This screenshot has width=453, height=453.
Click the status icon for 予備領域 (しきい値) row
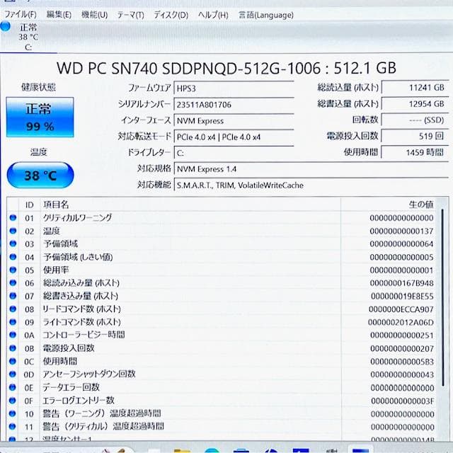[13, 256]
